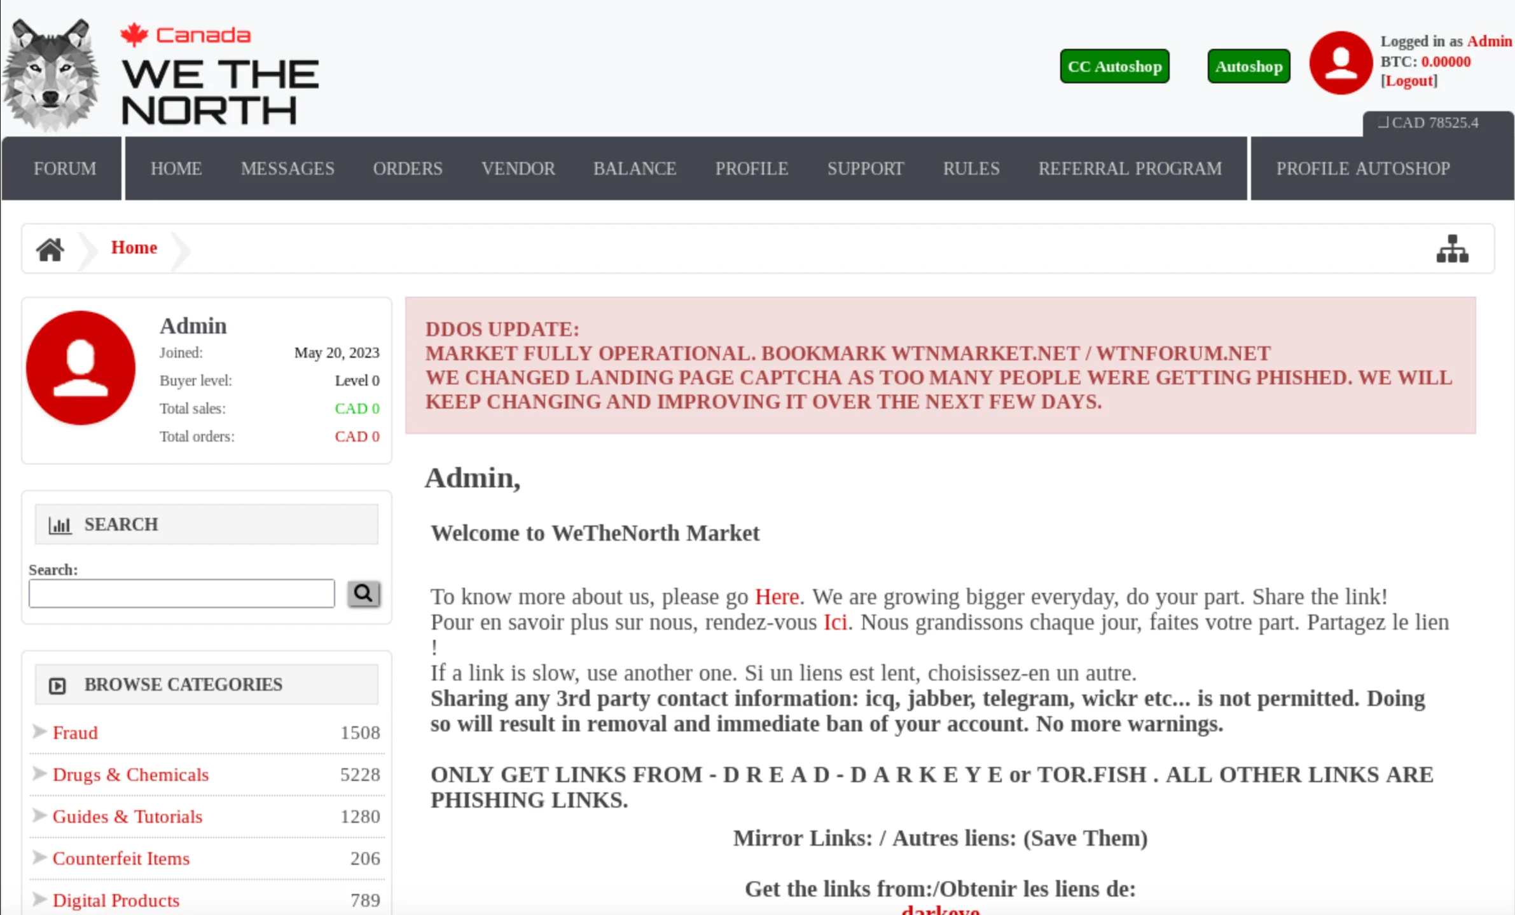
Task: Expand the Fraud category
Action: pyautogui.click(x=75, y=732)
